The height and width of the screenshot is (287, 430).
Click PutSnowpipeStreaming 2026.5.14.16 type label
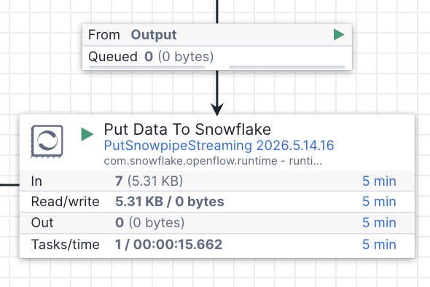pyautogui.click(x=219, y=146)
